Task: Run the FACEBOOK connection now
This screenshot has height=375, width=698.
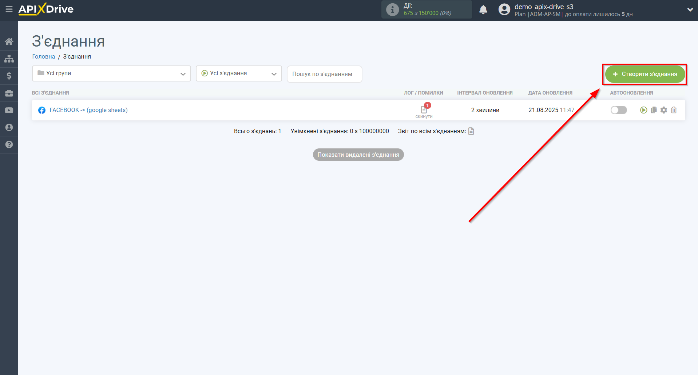Action: pos(643,110)
